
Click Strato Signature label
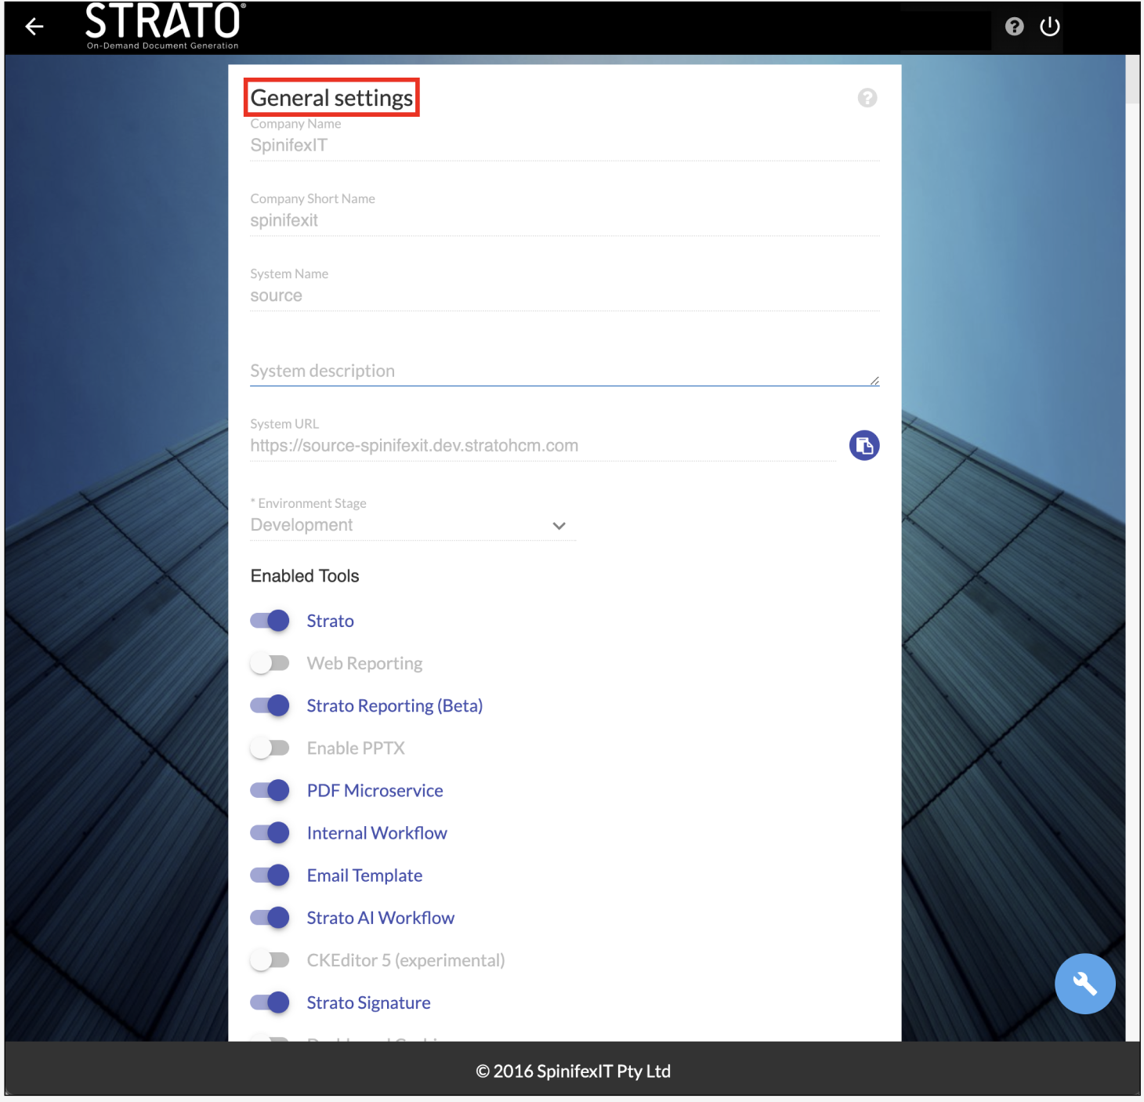[368, 1002]
